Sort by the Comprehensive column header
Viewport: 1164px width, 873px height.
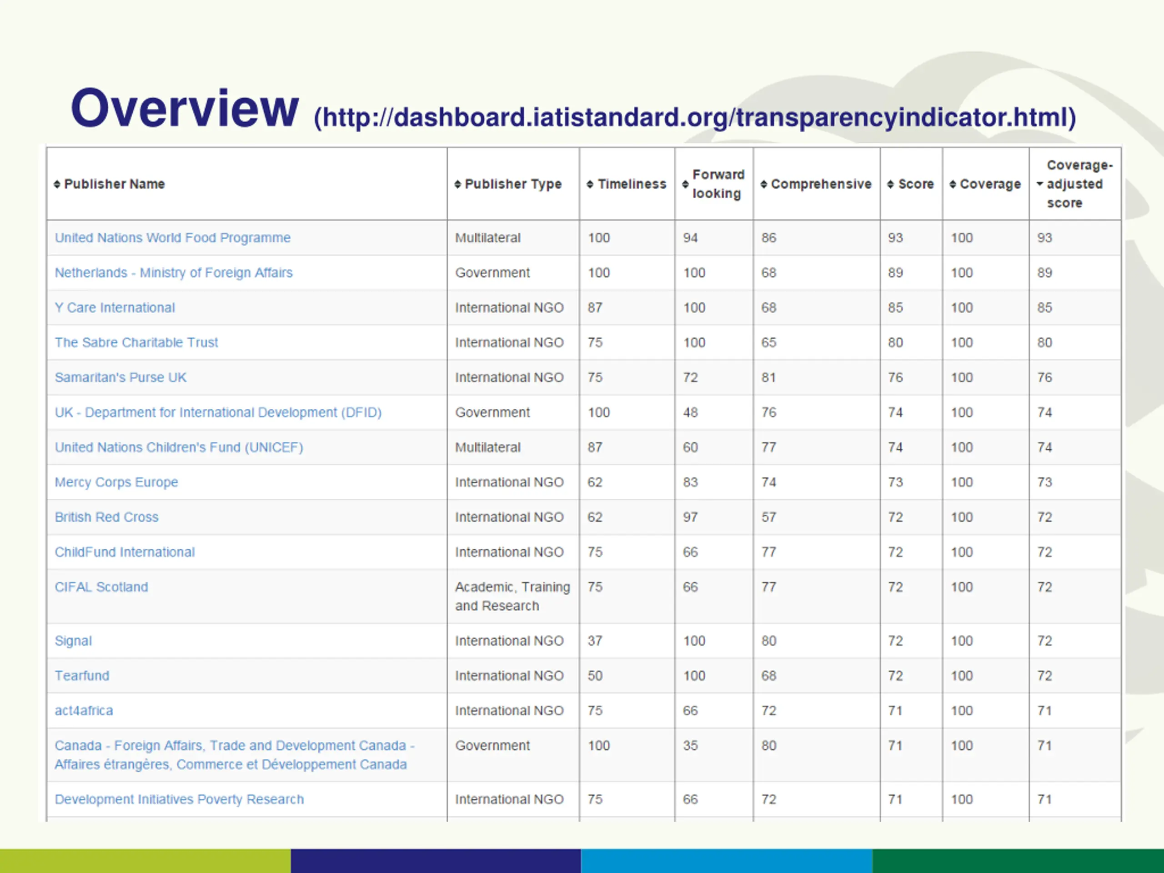816,184
